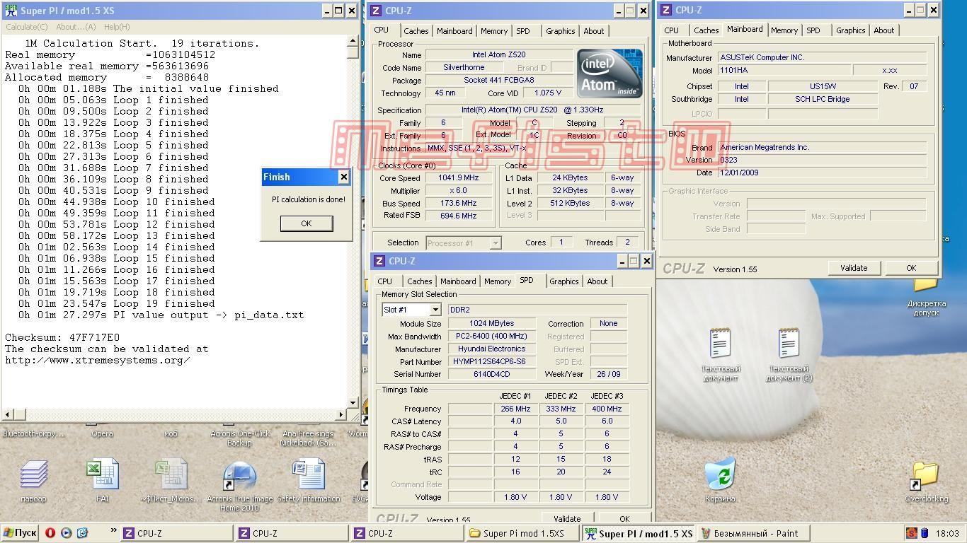Open the Дискретка допуск folder

[926, 296]
